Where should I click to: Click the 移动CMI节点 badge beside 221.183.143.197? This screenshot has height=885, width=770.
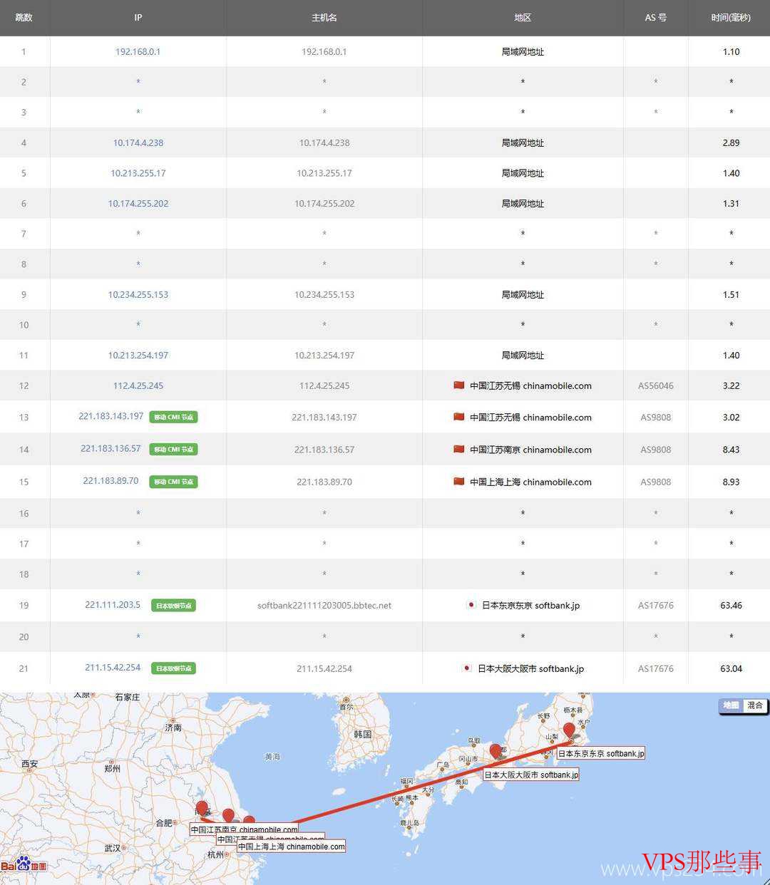[173, 417]
